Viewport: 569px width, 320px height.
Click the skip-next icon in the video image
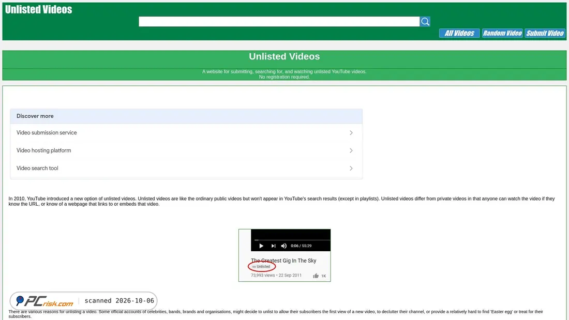[x=273, y=246]
